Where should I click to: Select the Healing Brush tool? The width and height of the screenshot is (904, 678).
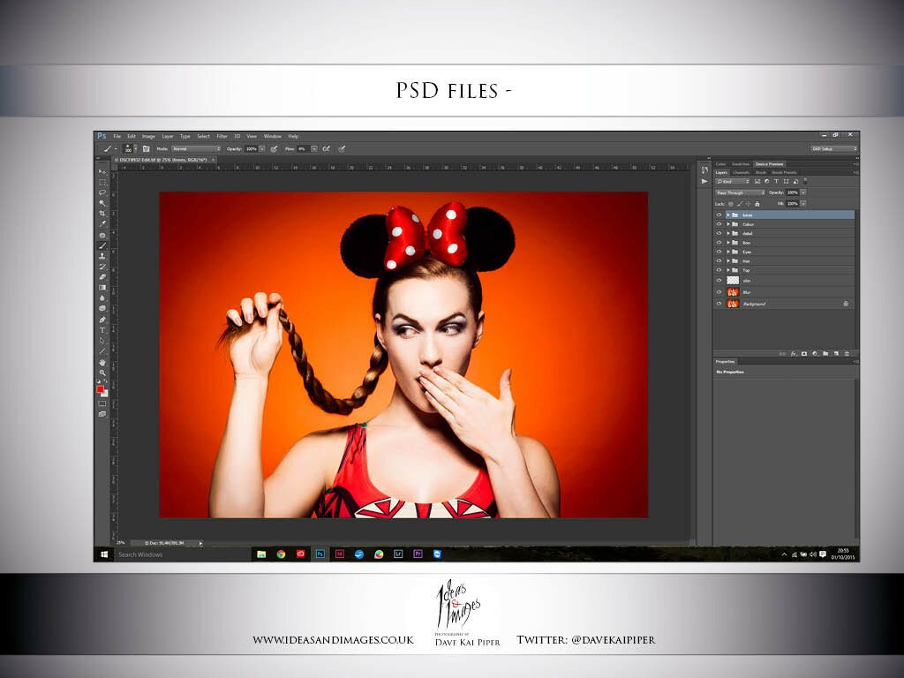(102, 235)
